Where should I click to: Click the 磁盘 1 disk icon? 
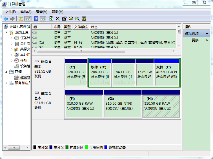pyautogui.click(x=37, y=93)
